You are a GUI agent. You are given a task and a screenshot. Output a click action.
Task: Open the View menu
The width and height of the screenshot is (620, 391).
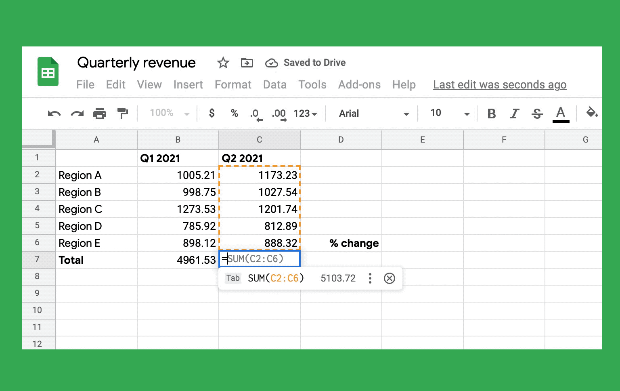click(149, 84)
